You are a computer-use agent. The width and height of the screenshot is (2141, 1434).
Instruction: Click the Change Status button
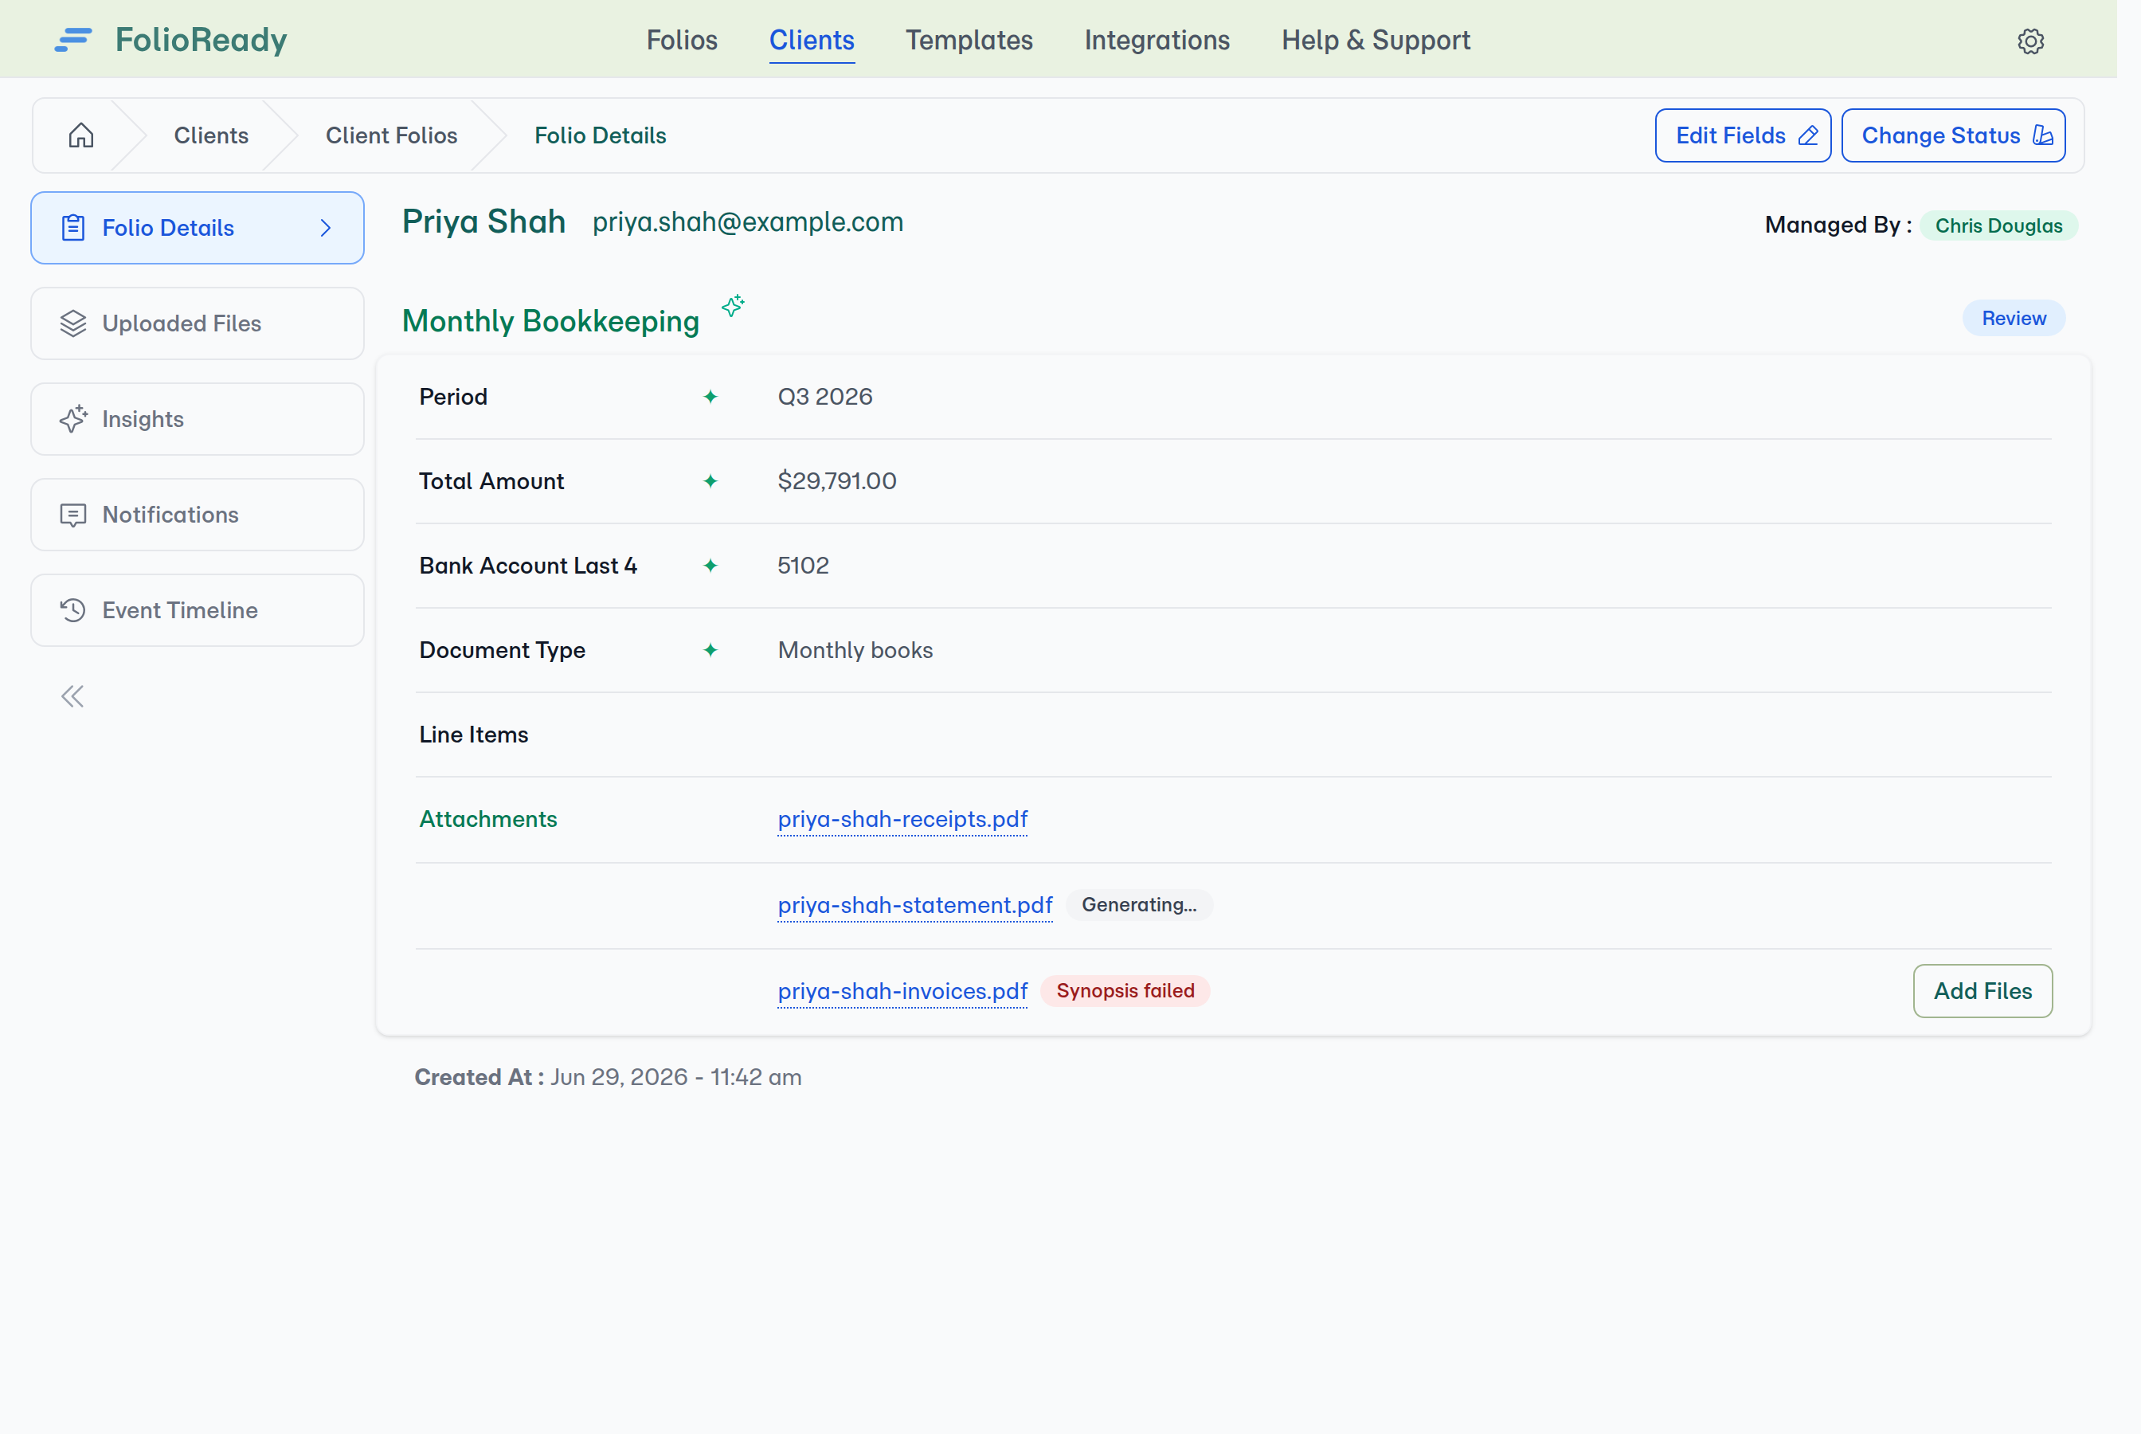(x=1953, y=135)
